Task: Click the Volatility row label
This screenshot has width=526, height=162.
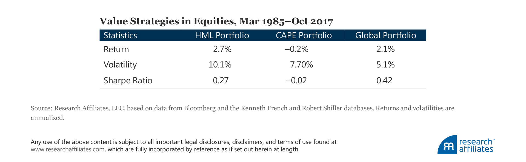Action: coord(120,65)
